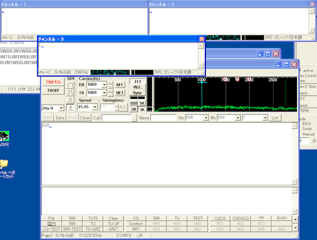This screenshot has width=317, height=240.
Task: Start transmitting with TX(F12) button
Action: click(53, 82)
